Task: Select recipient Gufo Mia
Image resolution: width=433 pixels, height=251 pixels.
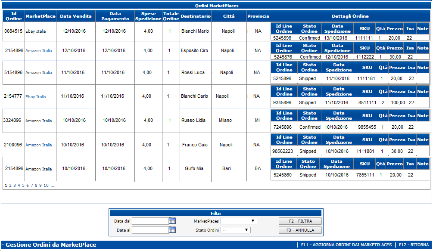Action: click(194, 168)
